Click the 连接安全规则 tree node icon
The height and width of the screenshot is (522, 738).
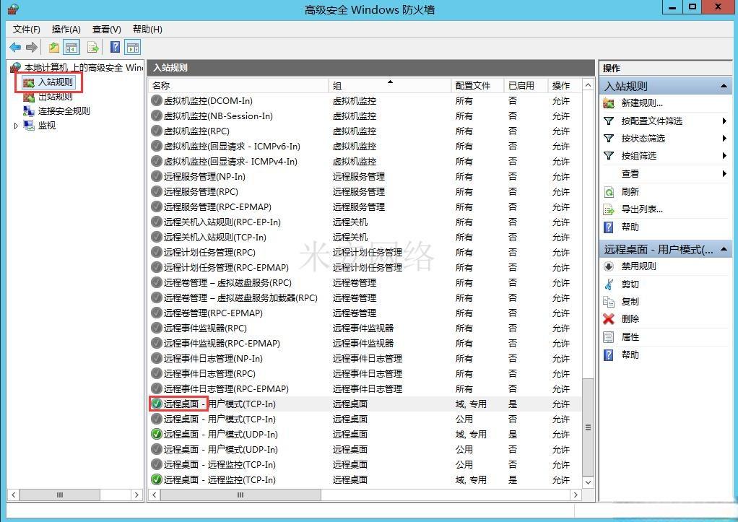pyautogui.click(x=29, y=111)
